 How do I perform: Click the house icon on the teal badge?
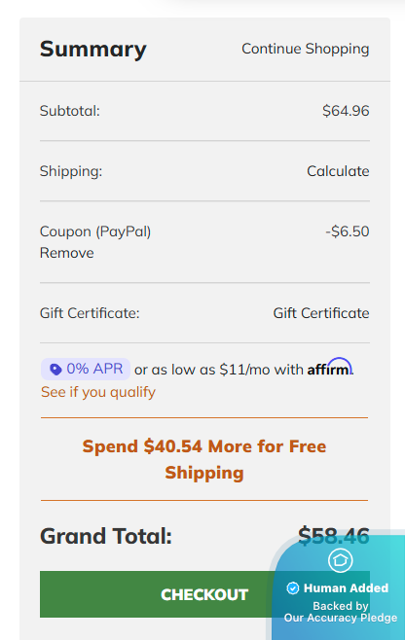tap(340, 560)
